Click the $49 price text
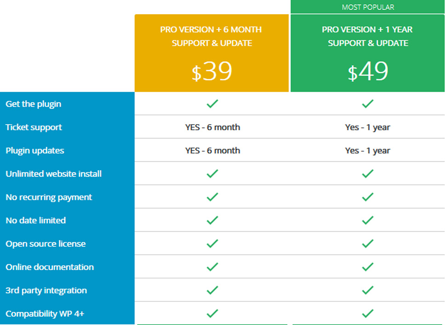Viewport: 446px width, 325px height. click(368, 72)
